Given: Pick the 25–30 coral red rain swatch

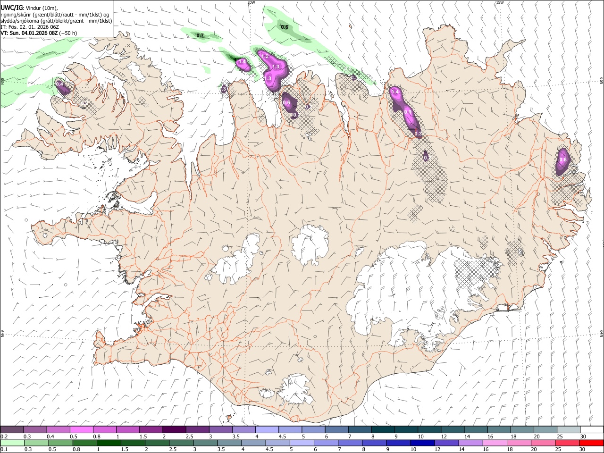Looking at the screenshot, I should point(567,443).
